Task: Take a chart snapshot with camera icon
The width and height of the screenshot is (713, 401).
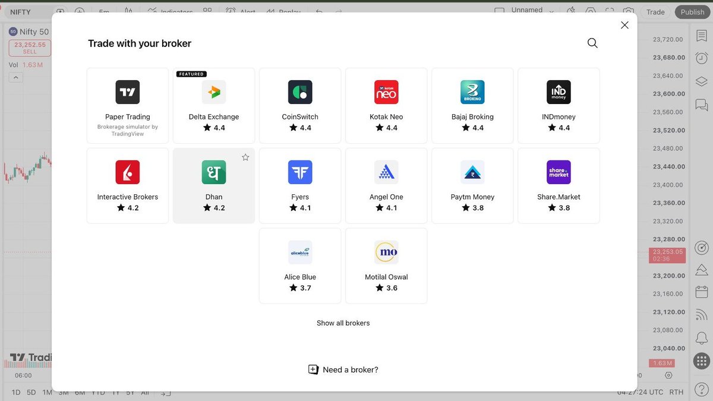Action: (629, 12)
